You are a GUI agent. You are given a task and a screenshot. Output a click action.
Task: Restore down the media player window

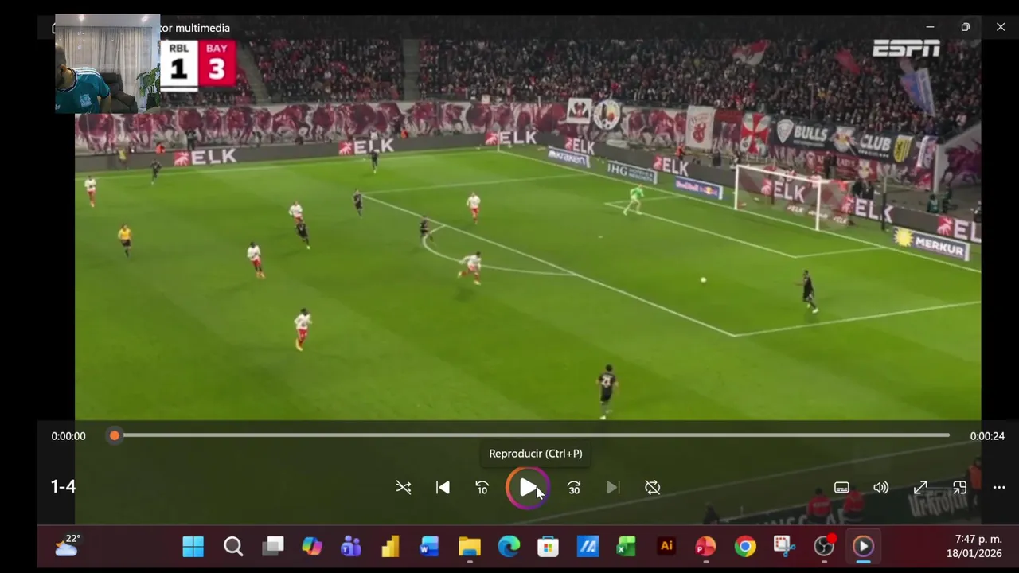(965, 27)
